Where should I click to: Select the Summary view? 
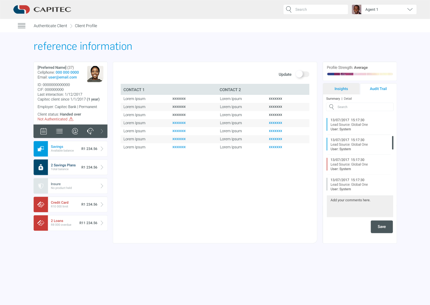333,99
